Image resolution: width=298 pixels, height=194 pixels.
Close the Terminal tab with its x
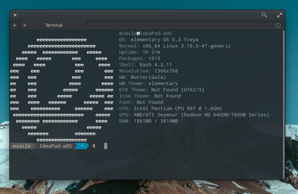click(25, 25)
